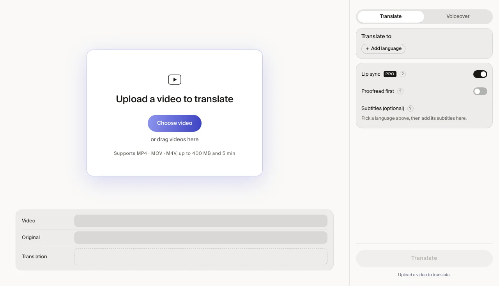Viewport: 499px width, 286px height.
Task: Click the 'Translate to' section label
Action: [x=376, y=36]
